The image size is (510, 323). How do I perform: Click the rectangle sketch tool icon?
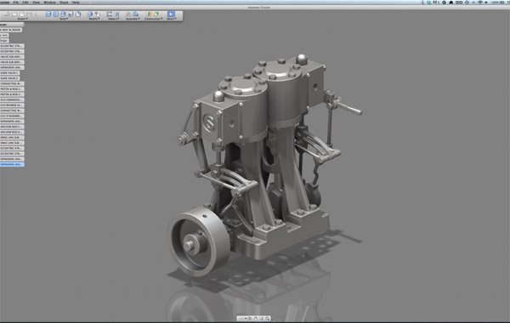(14, 14)
